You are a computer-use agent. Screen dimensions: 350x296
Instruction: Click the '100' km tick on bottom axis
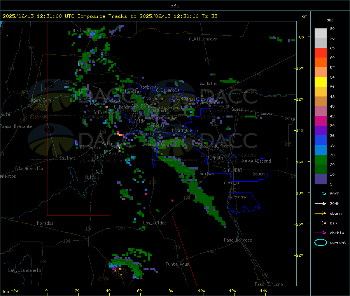pyautogui.click(x=201, y=291)
